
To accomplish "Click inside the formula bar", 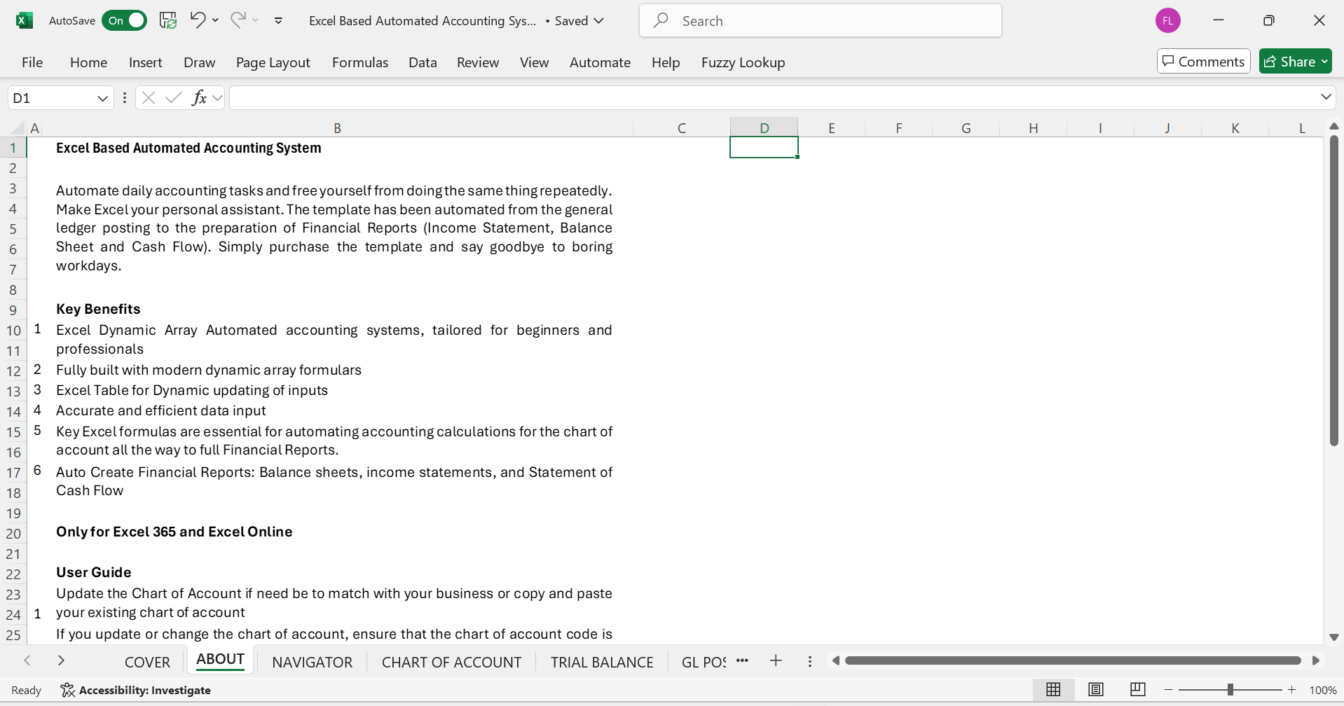I will (x=774, y=98).
